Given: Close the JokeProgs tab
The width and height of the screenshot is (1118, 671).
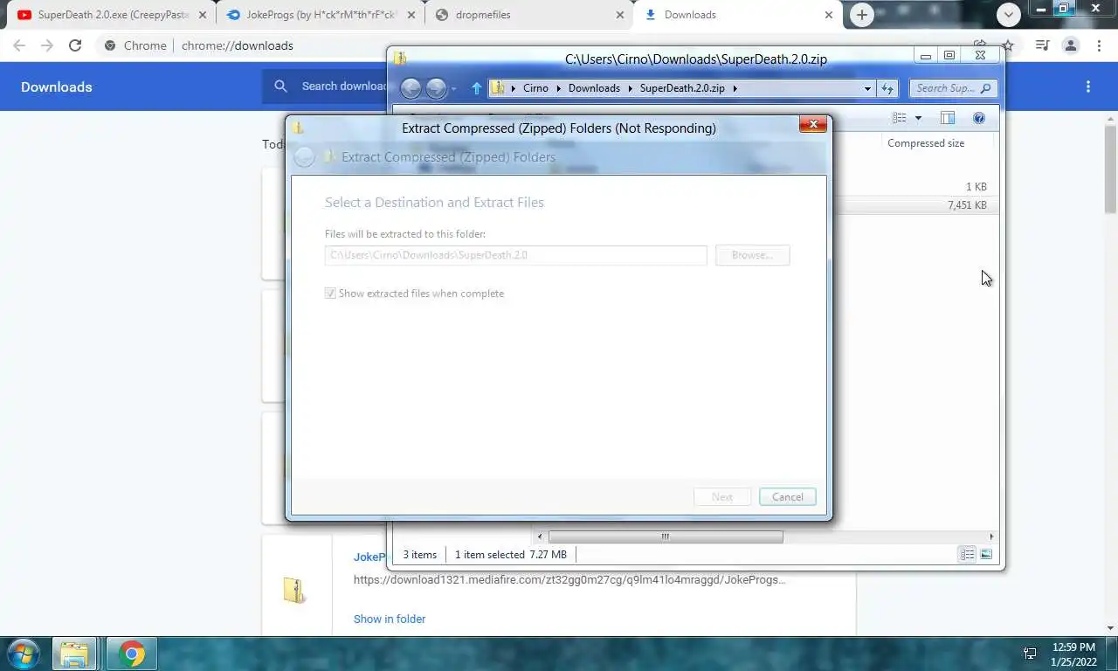Looking at the screenshot, I should (411, 15).
